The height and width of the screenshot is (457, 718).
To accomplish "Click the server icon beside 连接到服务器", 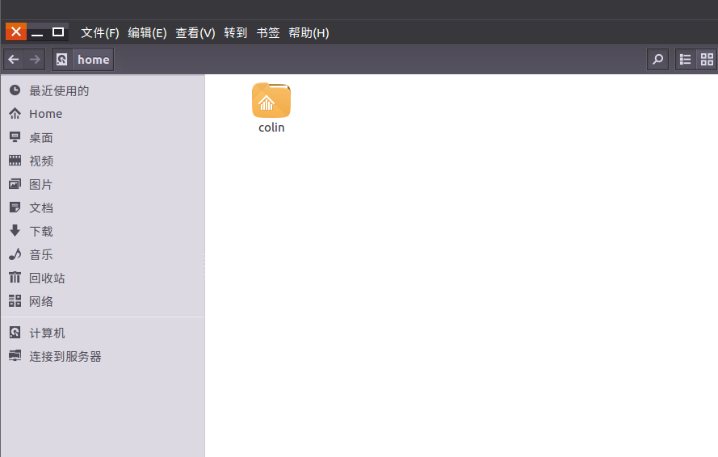I will point(15,356).
